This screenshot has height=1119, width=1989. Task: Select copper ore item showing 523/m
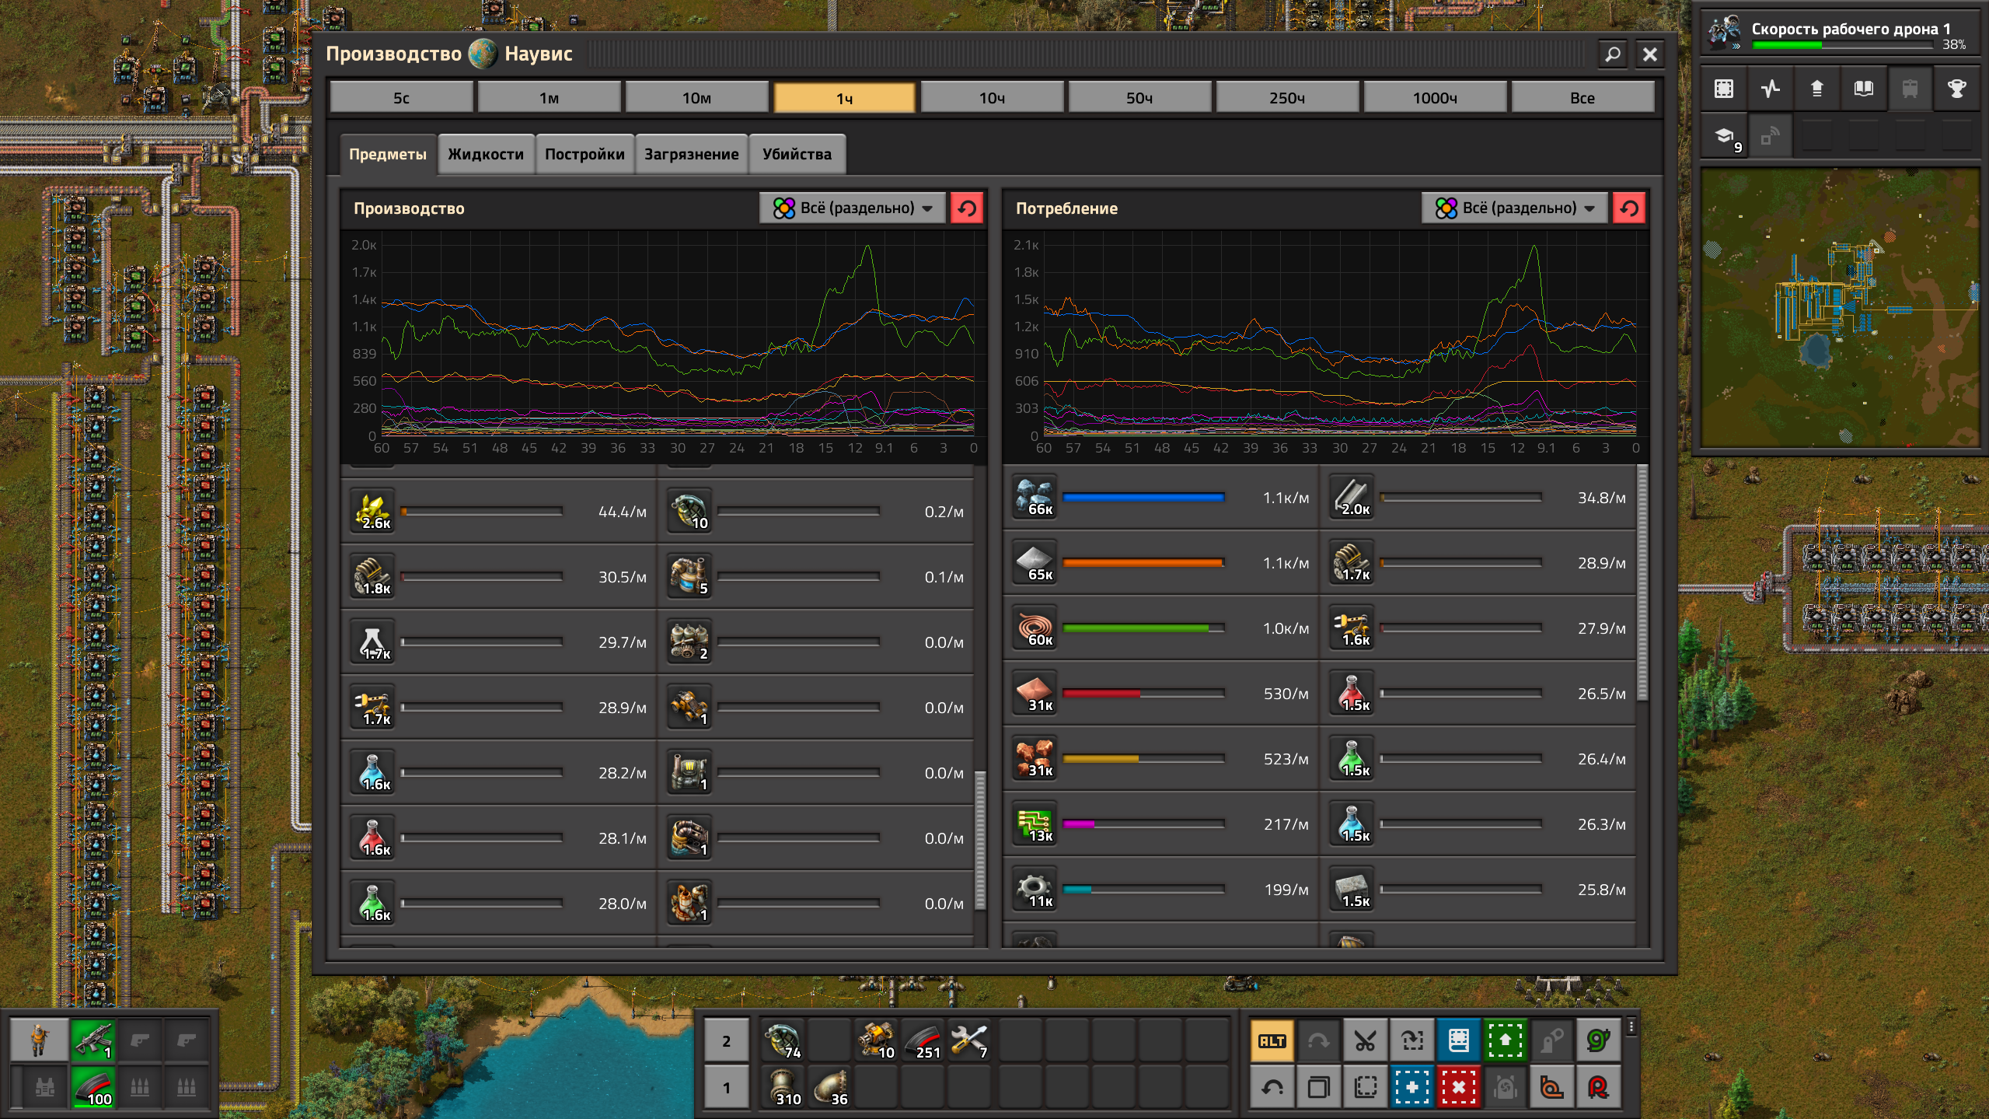click(x=1035, y=759)
